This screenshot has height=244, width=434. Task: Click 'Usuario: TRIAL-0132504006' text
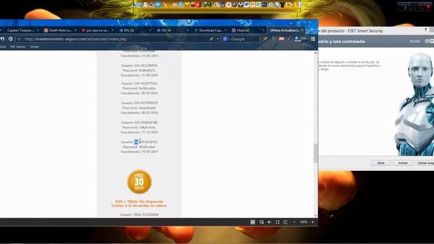[x=139, y=214]
